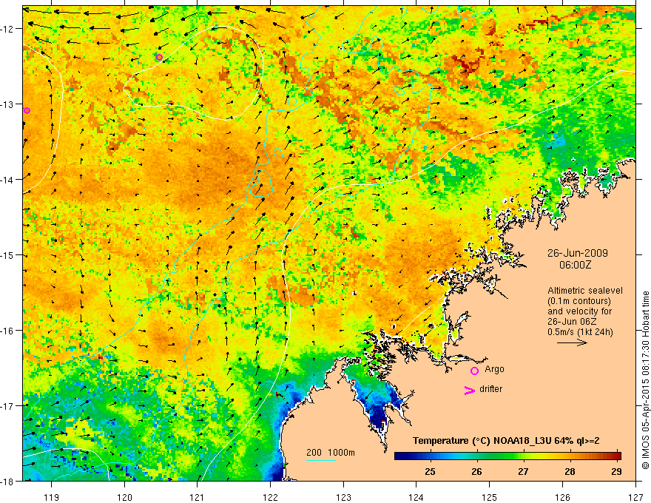Click the magenta Argo circle in legend
Viewport: 651px width, 503px height.
(474, 371)
